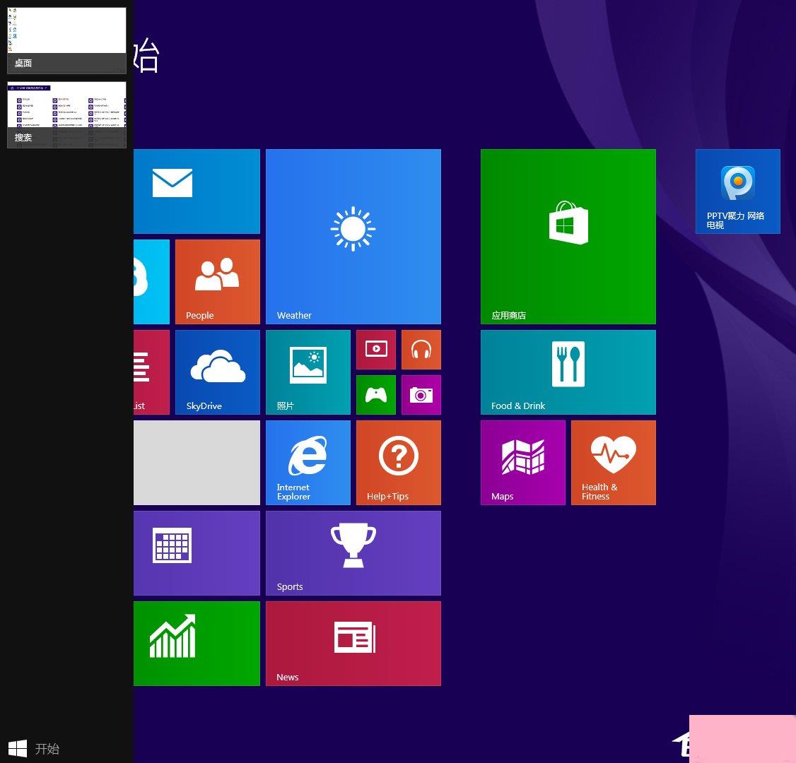This screenshot has height=763, width=796.
Task: Open the Music headphones tile
Action: point(421,350)
